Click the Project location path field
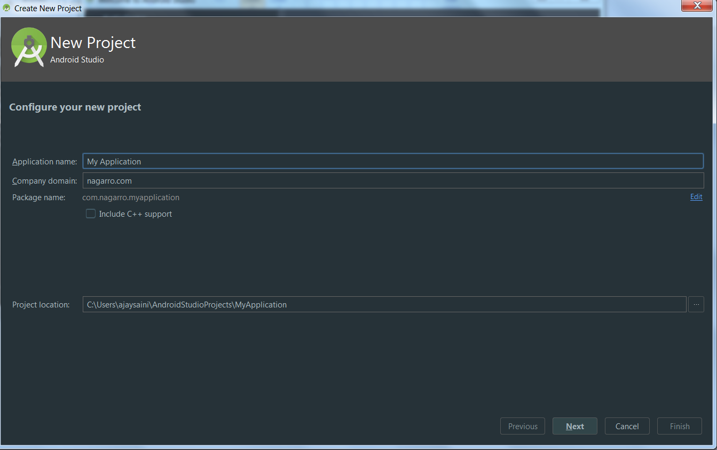This screenshot has height=450, width=717. click(384, 304)
